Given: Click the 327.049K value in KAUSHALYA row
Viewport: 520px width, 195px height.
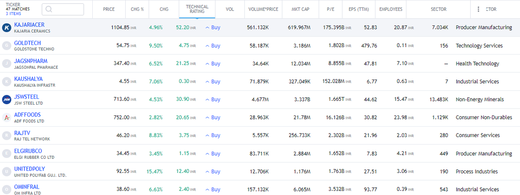Looking at the screenshot, I should click(x=299, y=81).
